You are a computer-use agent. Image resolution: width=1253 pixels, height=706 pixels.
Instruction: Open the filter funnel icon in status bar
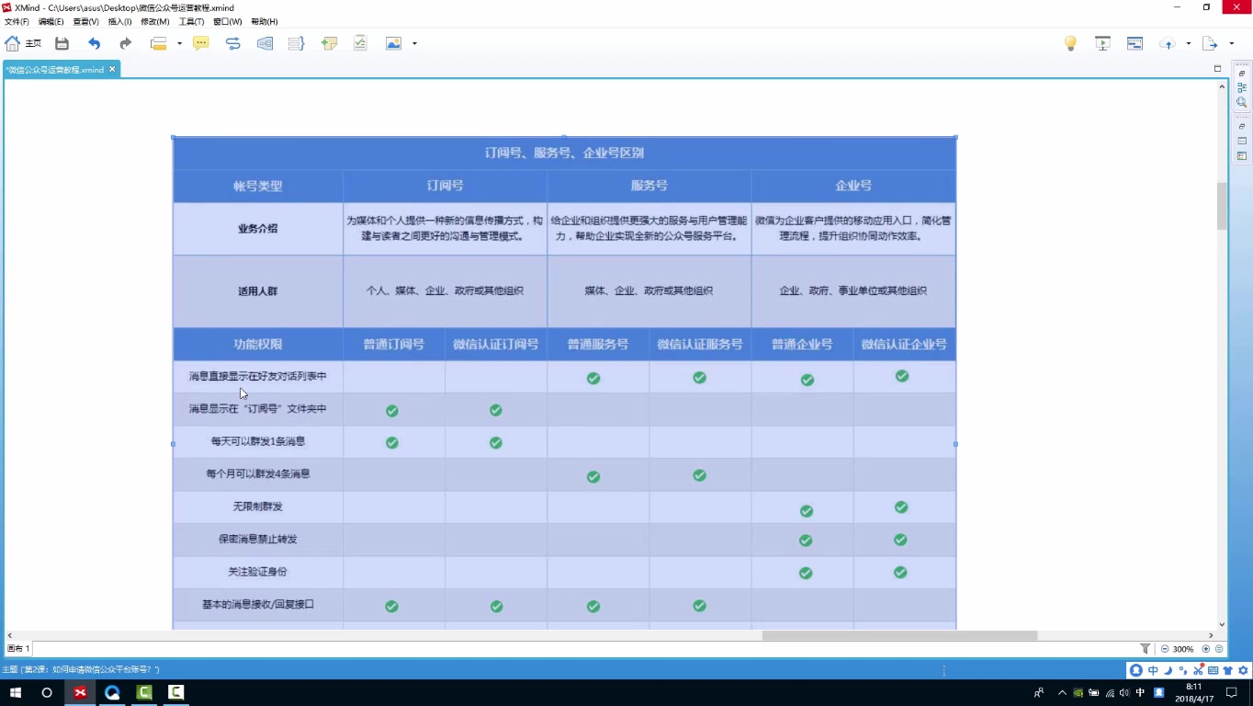[1145, 649]
